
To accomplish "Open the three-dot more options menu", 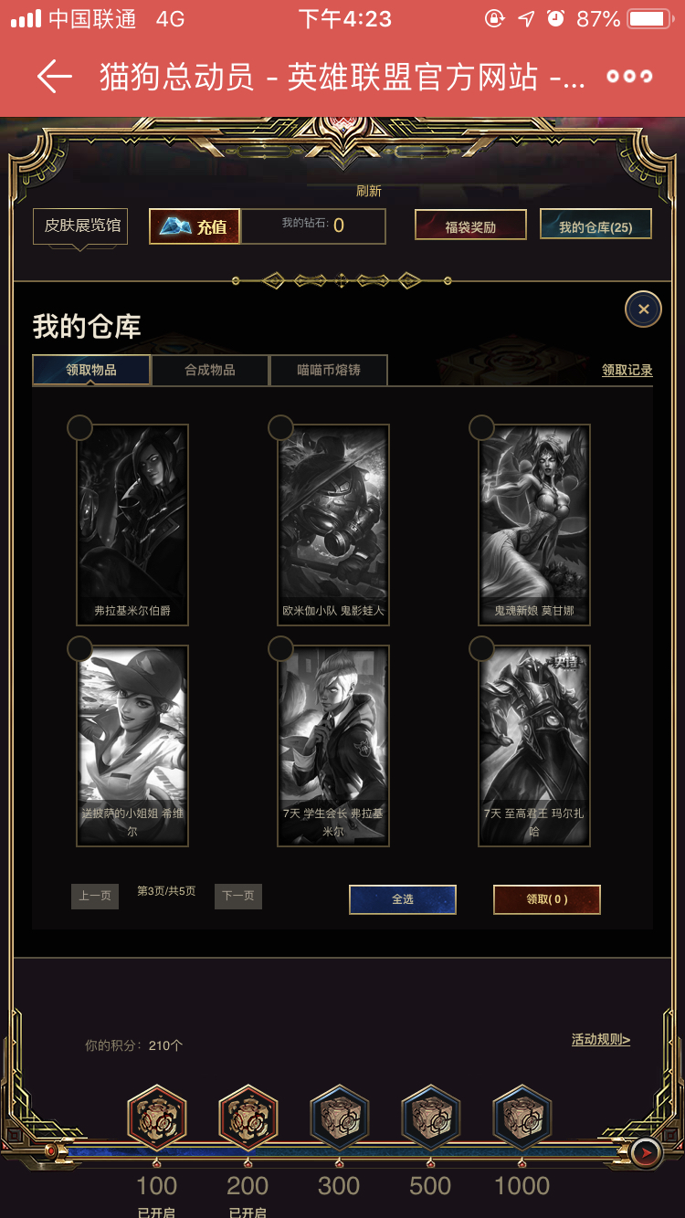I will (x=630, y=77).
